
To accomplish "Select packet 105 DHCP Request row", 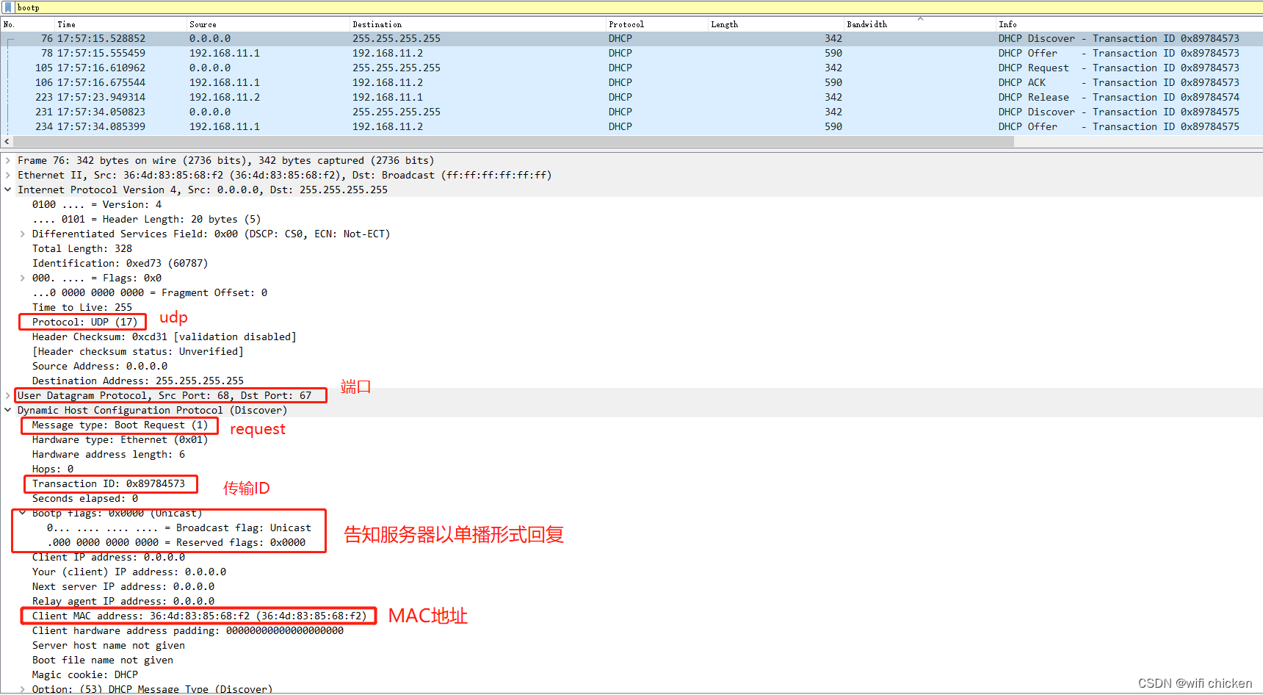I will pos(631,68).
